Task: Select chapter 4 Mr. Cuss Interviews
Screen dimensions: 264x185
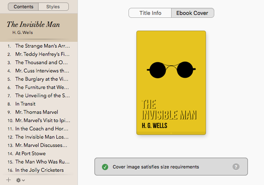Action: 39,70
